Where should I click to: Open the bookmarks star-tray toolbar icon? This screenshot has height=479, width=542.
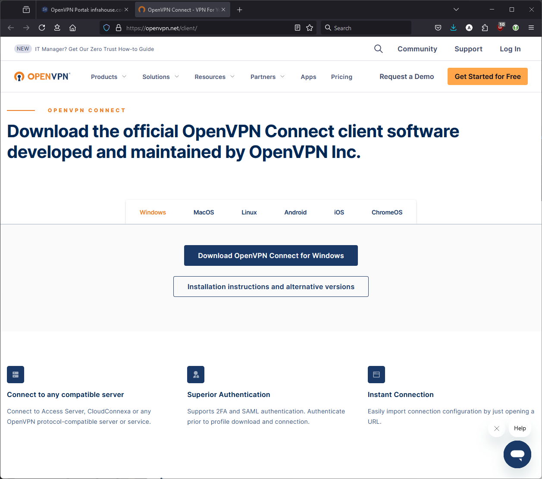(x=57, y=28)
